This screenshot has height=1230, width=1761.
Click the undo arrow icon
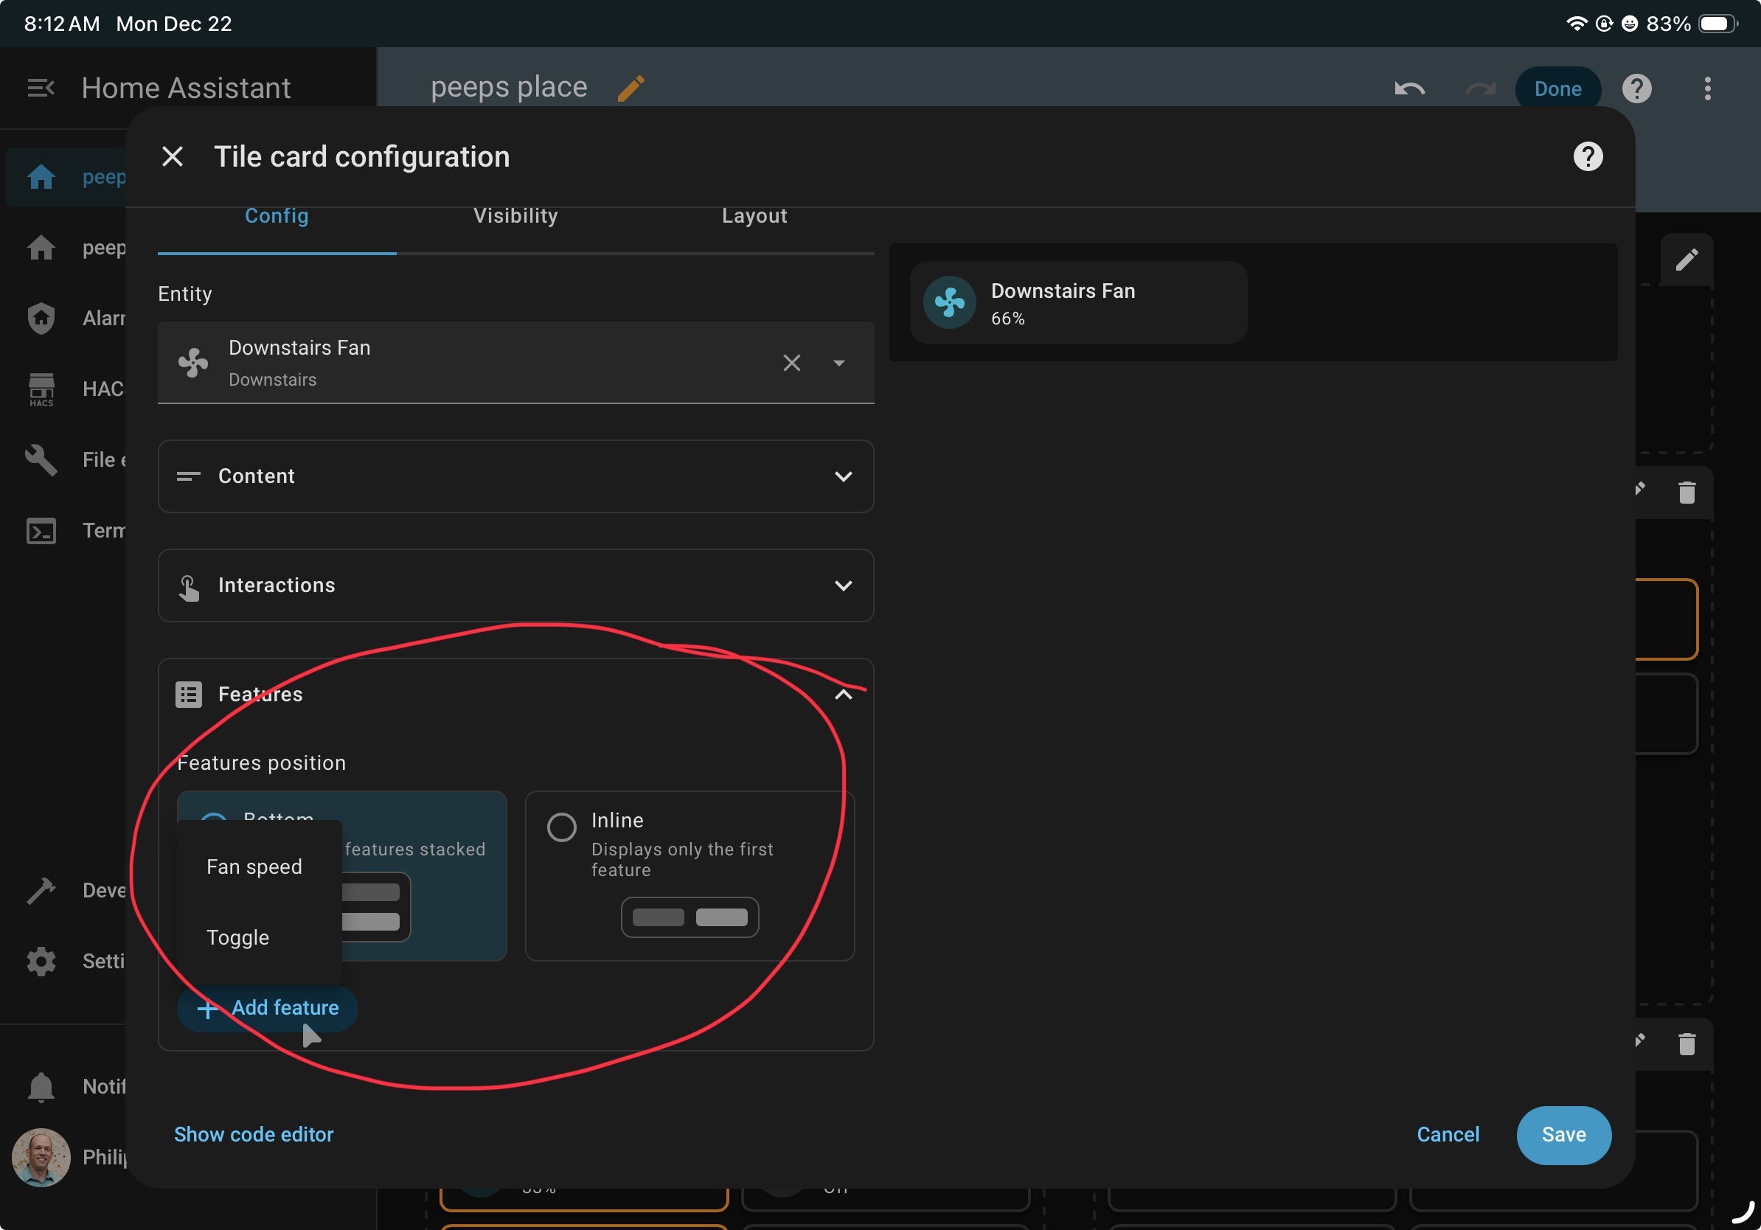tap(1409, 89)
